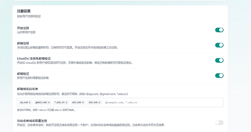
Task: Click the 控制用户注册和验证 subtitle
Action: point(29,16)
